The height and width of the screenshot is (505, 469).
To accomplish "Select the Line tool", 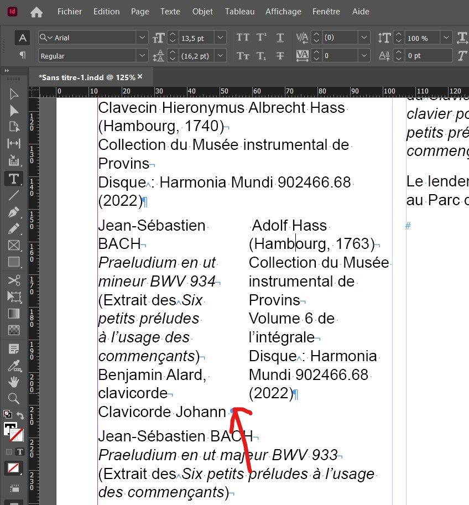I will coord(13,195).
